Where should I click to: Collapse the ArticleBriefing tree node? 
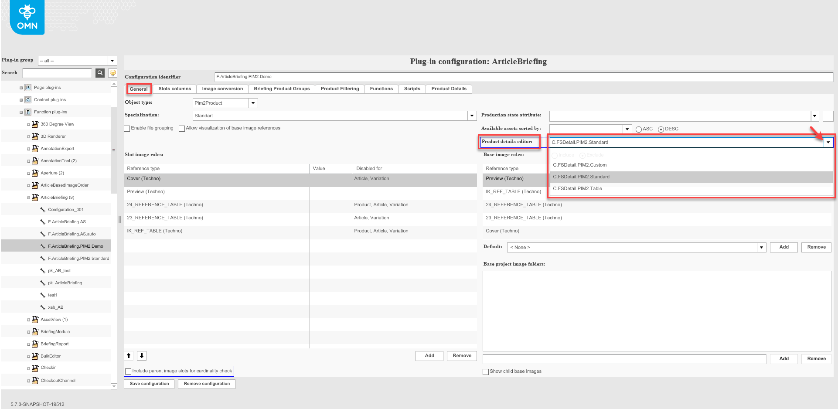click(x=28, y=197)
